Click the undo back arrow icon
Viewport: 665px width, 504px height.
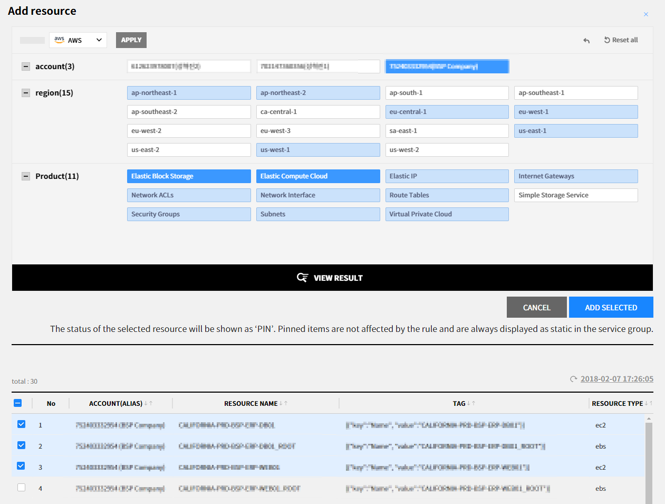click(x=586, y=41)
